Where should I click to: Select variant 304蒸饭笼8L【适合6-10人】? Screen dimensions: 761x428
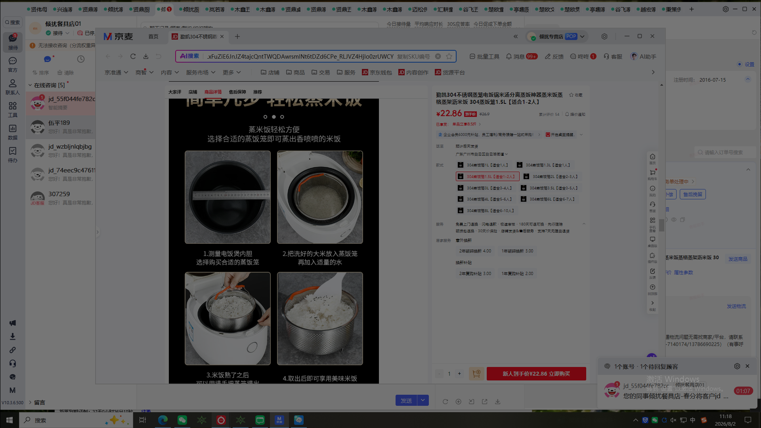point(486,210)
